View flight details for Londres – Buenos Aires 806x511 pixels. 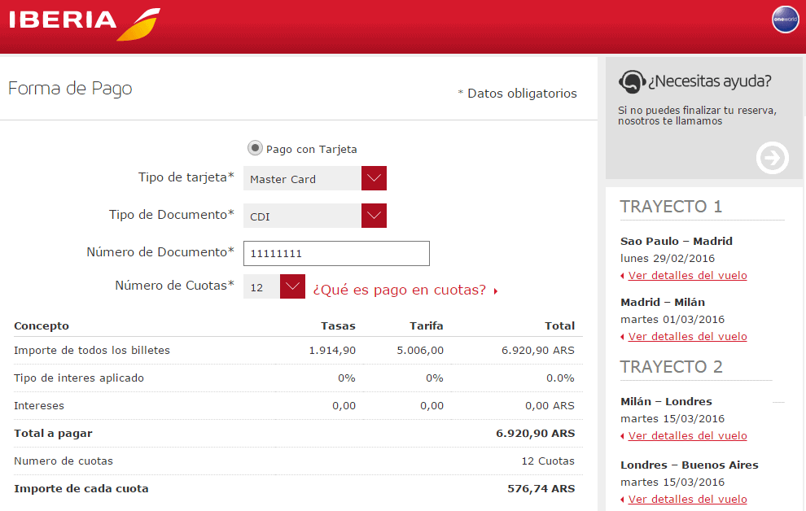687,499
